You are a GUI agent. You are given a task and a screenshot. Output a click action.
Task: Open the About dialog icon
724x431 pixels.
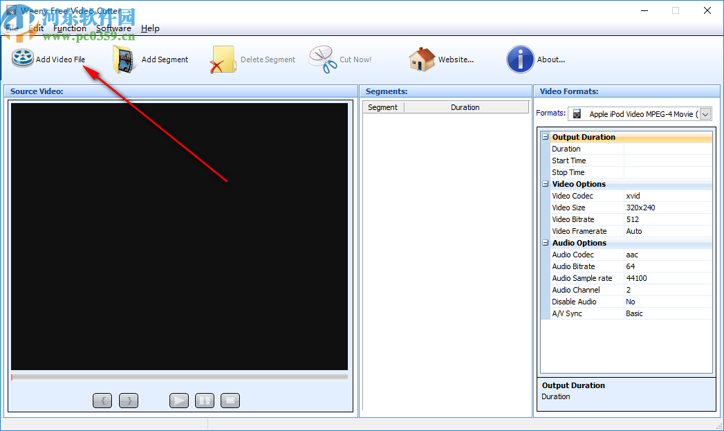point(520,59)
